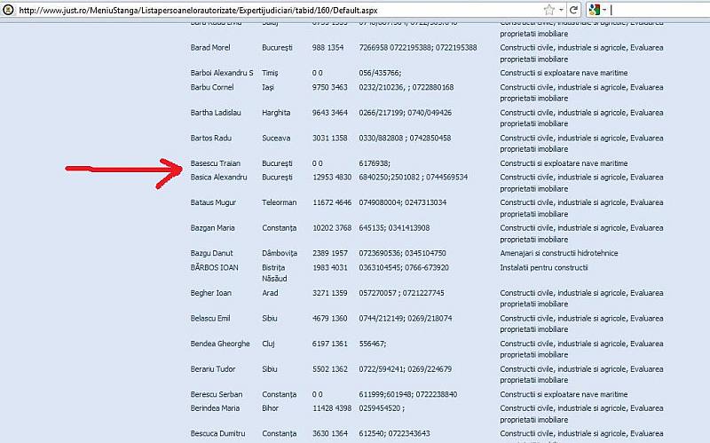The width and height of the screenshot is (710, 443).
Task: Click the BÂRBOS IOAN name
Action: (214, 267)
